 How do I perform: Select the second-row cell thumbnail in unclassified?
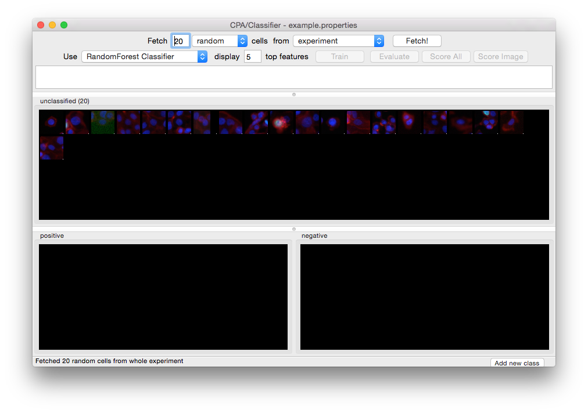[x=52, y=148]
